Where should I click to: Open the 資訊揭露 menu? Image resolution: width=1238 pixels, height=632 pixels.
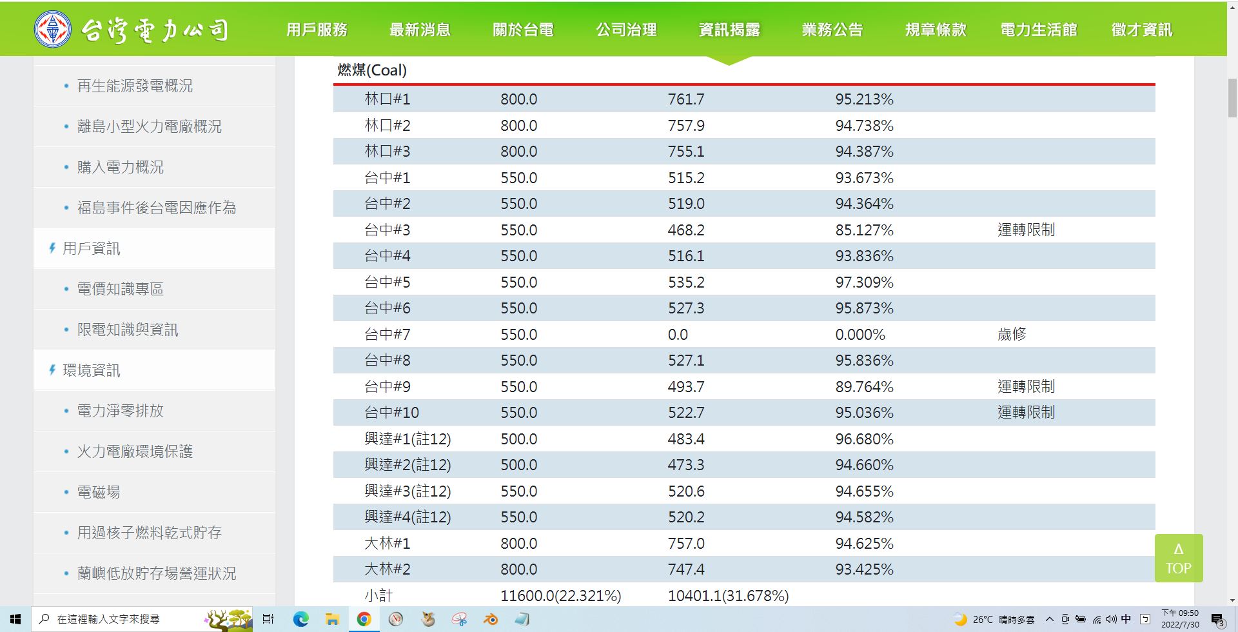coord(729,30)
